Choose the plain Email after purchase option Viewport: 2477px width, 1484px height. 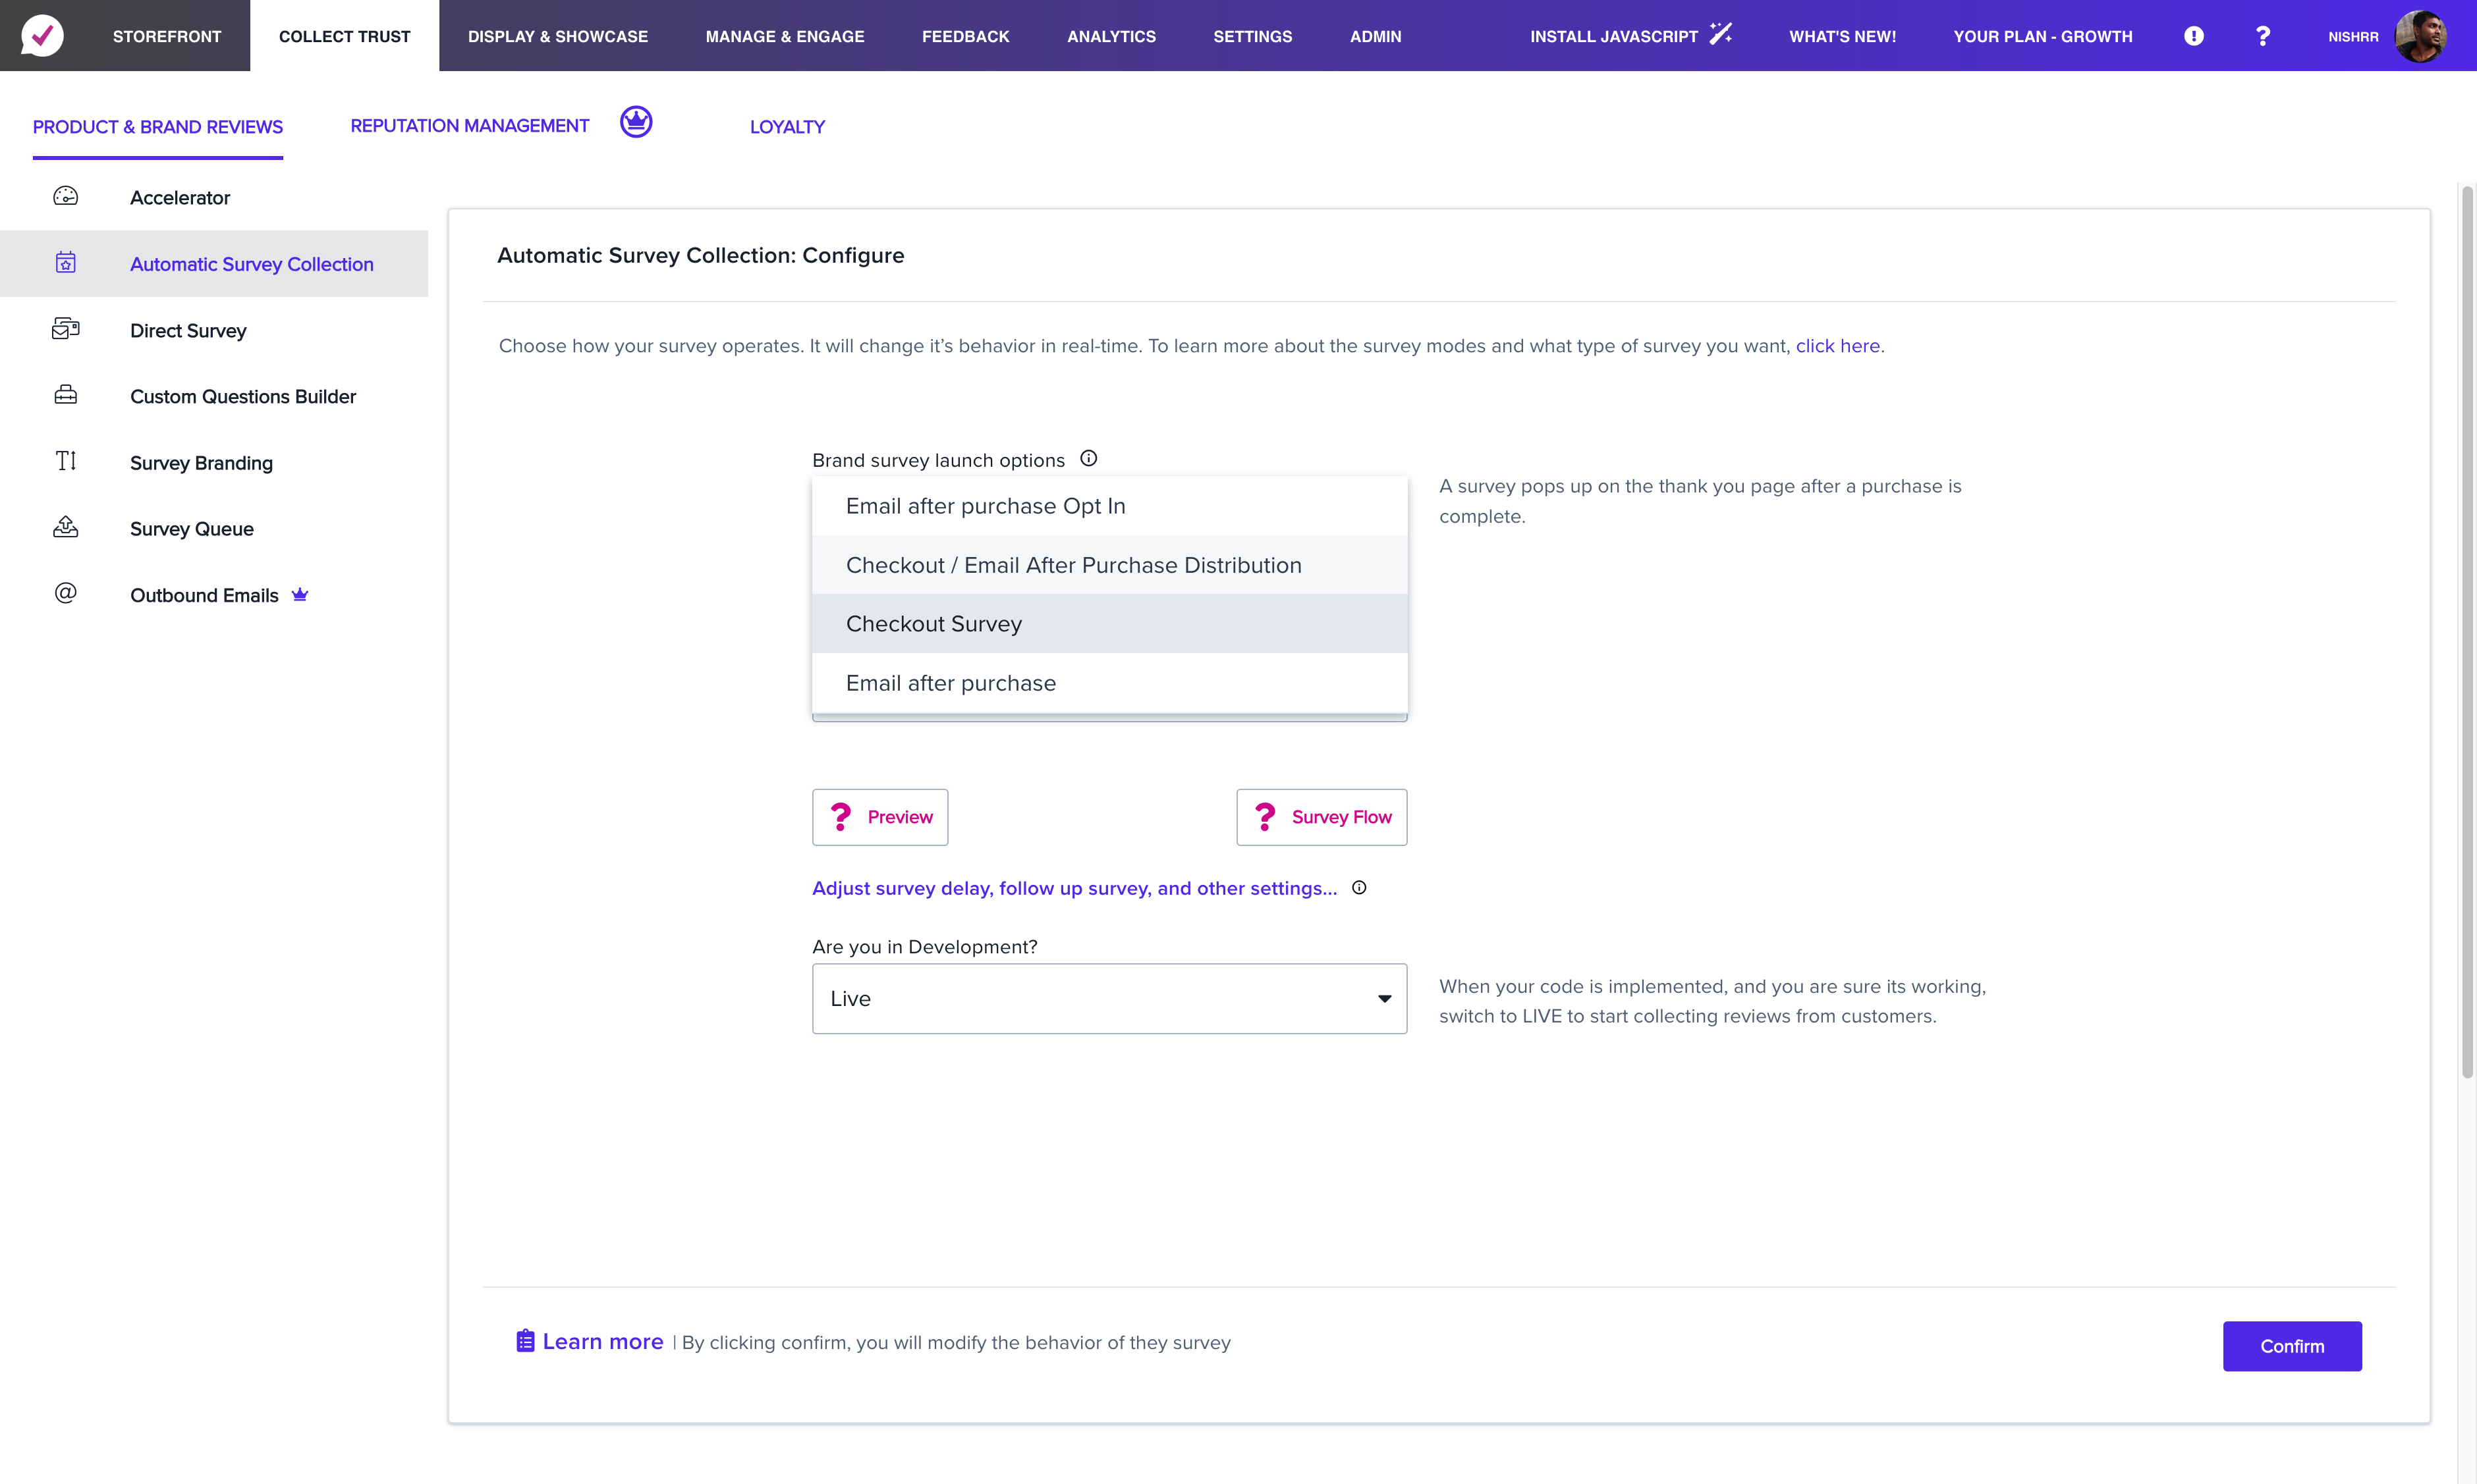[1109, 683]
